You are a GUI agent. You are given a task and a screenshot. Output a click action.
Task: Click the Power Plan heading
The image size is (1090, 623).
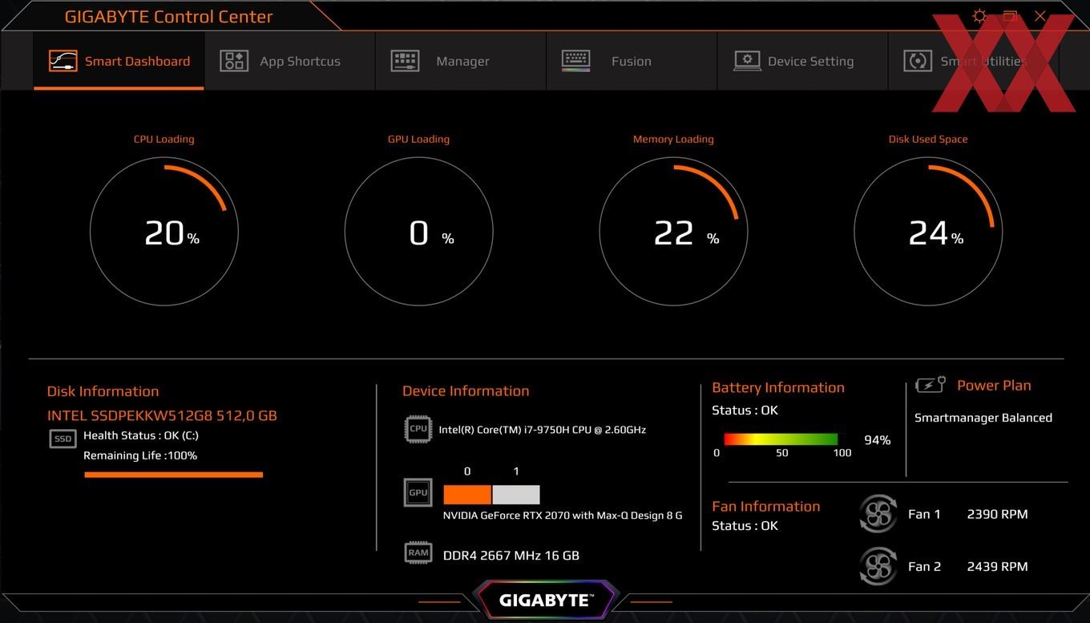[x=994, y=386]
